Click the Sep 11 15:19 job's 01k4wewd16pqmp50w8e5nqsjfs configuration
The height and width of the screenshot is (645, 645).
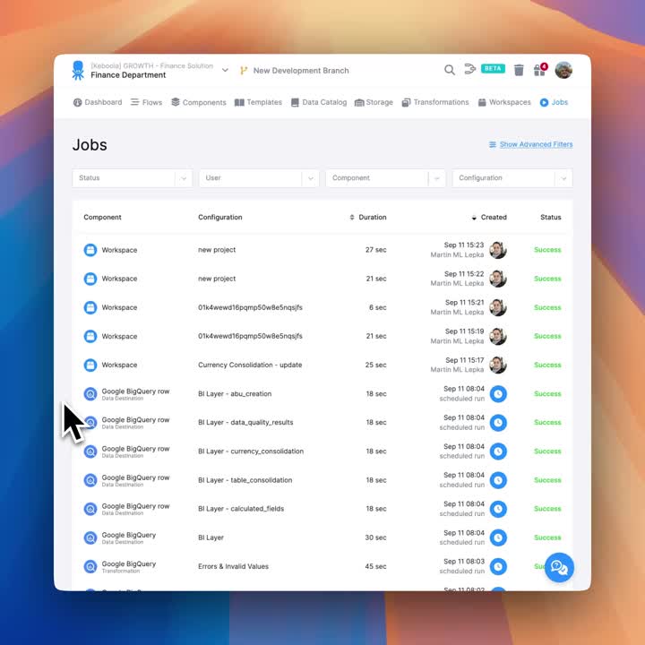(x=250, y=336)
